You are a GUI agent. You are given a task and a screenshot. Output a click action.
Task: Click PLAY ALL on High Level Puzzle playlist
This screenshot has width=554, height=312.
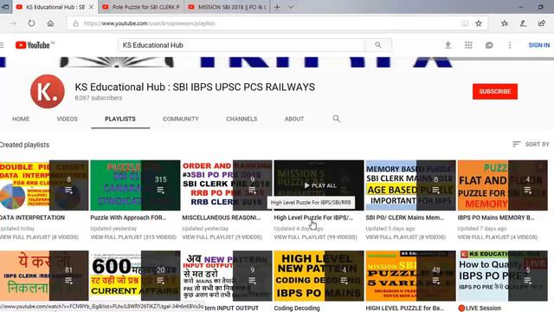point(320,185)
